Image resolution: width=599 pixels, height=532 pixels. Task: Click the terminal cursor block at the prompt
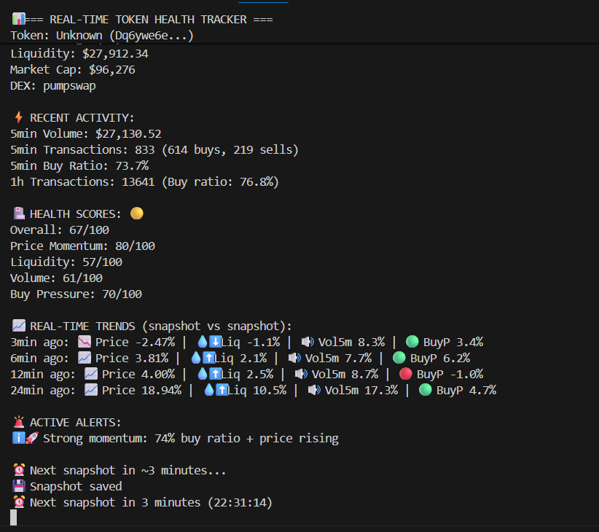coord(13,517)
